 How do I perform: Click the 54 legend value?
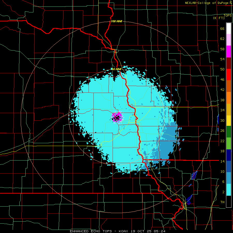222,59
